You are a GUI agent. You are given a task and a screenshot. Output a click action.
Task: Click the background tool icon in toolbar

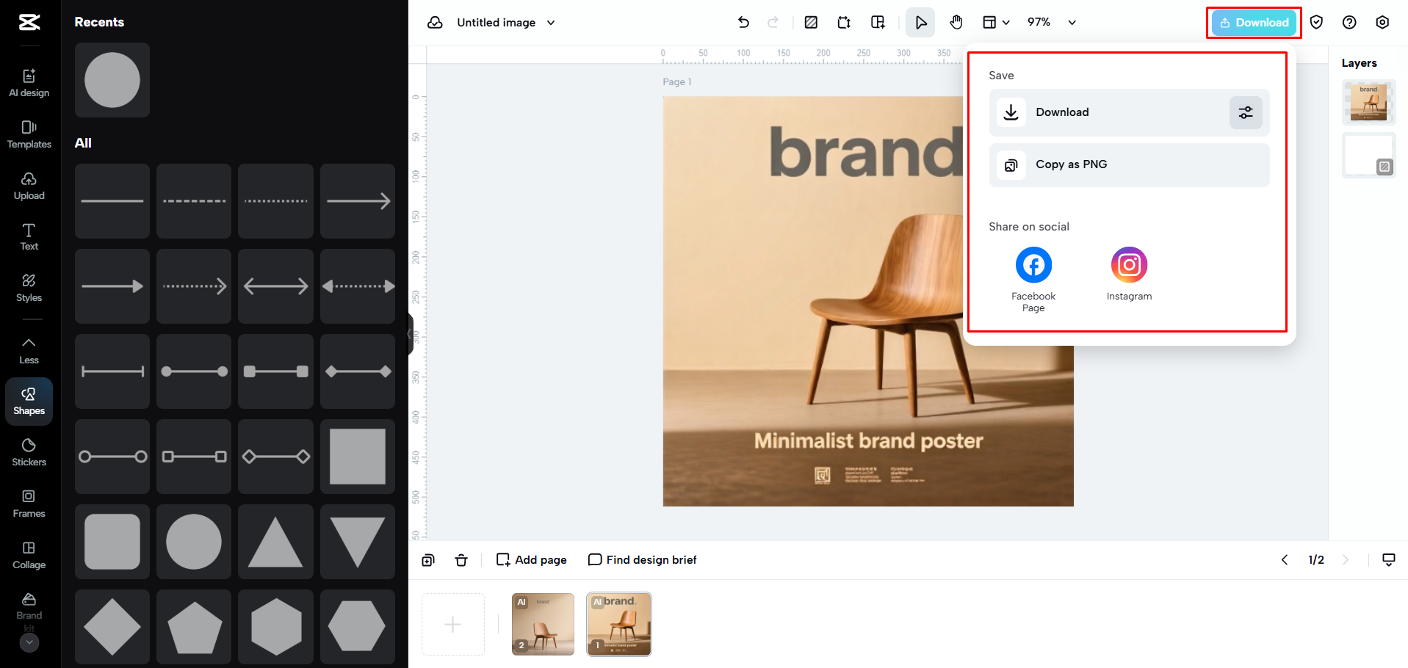(x=811, y=22)
